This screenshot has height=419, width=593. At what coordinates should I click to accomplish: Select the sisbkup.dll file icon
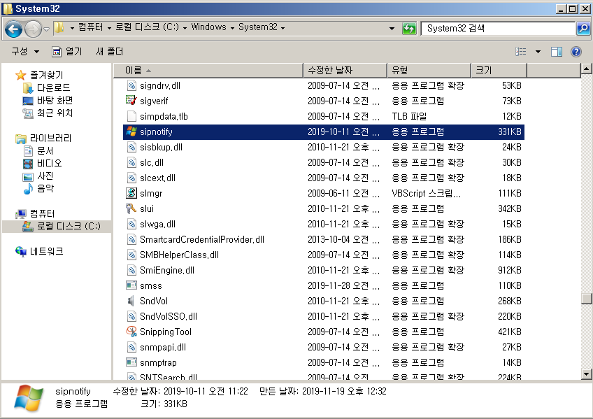(131, 147)
